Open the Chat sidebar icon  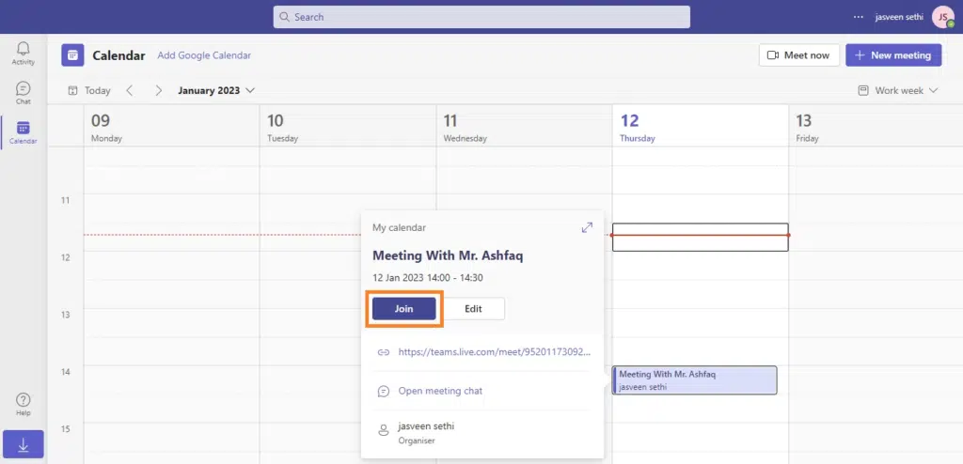pyautogui.click(x=23, y=91)
